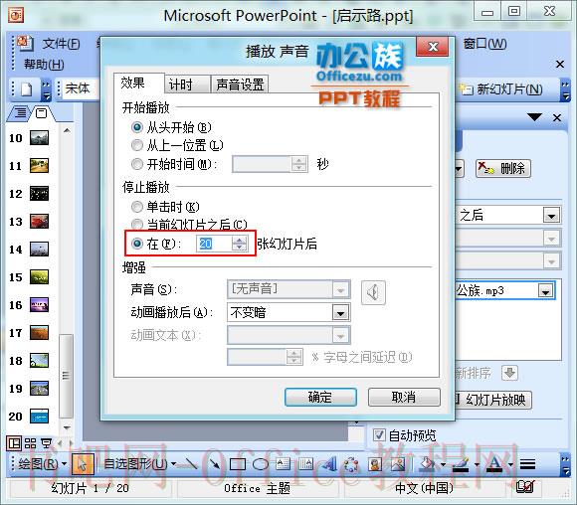The image size is (577, 505).
Task: Open the 绘图 drawing menu dropdown
Action: pos(42,464)
